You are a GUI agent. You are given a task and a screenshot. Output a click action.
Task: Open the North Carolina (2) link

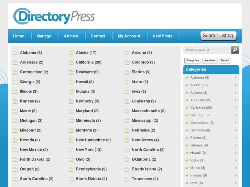148,150
